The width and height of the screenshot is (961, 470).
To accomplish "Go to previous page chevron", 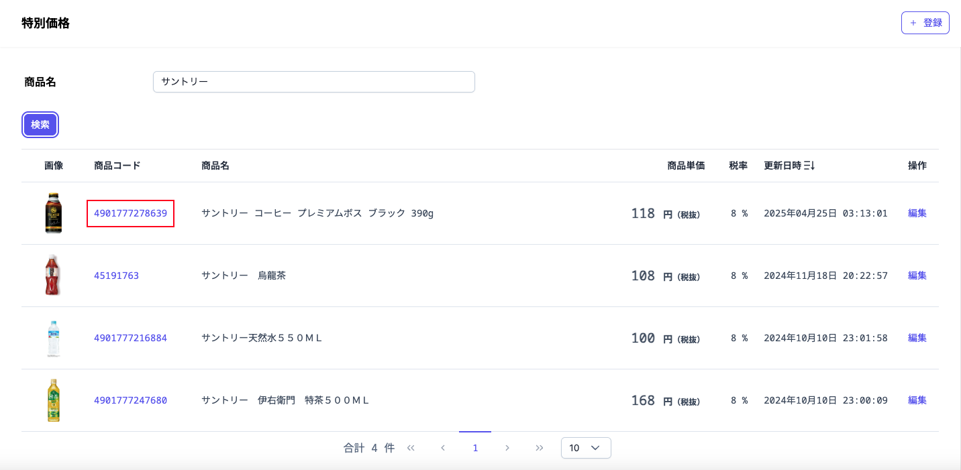I will [x=443, y=448].
